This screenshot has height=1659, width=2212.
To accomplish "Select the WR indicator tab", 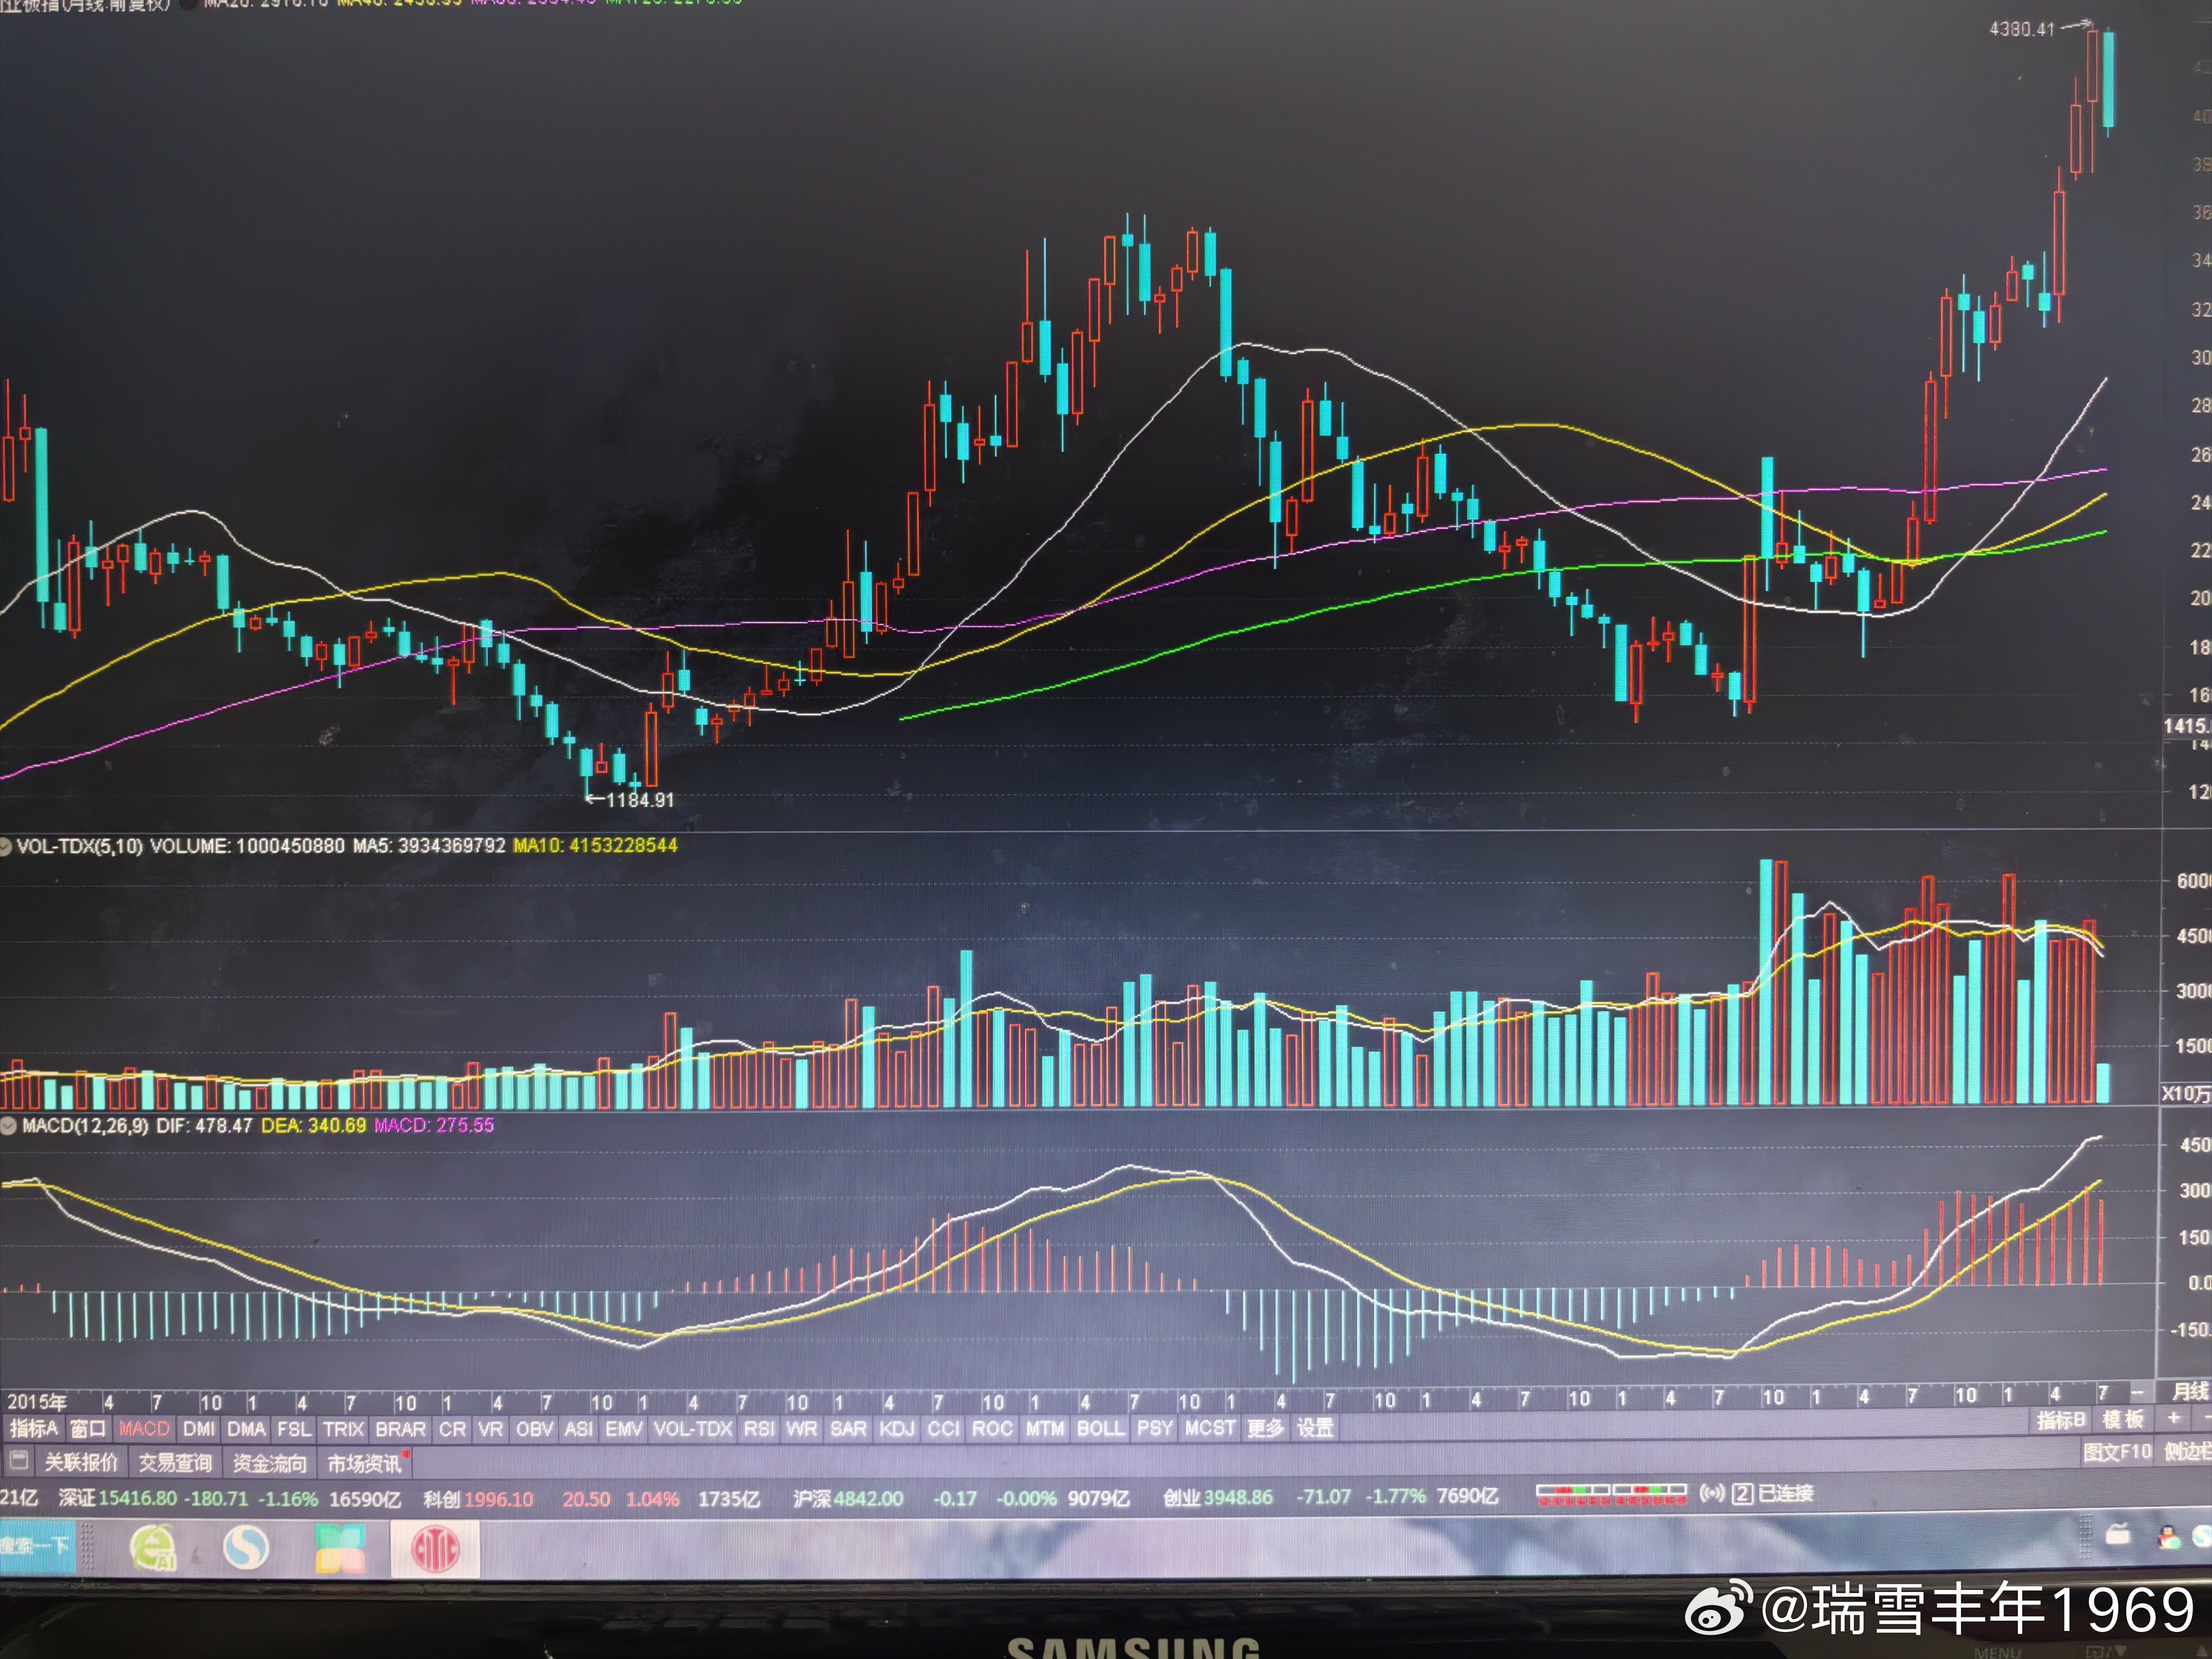I will click(802, 1429).
